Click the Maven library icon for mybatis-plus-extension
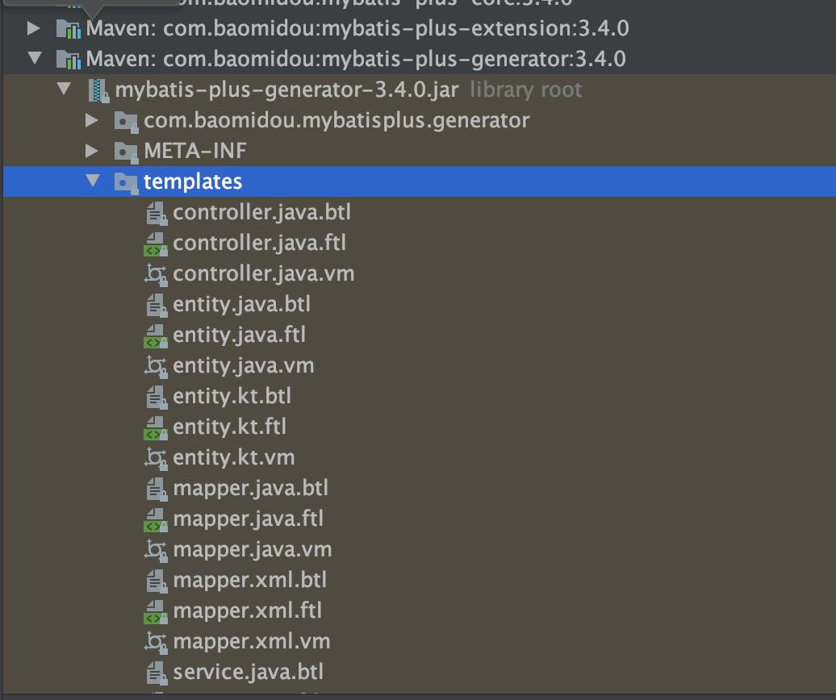The height and width of the screenshot is (700, 836). point(69,29)
